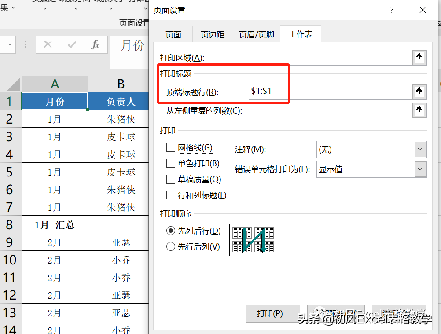Click cell A9 containing 2月
Viewport: 441px width, 334px height.
(x=55, y=242)
